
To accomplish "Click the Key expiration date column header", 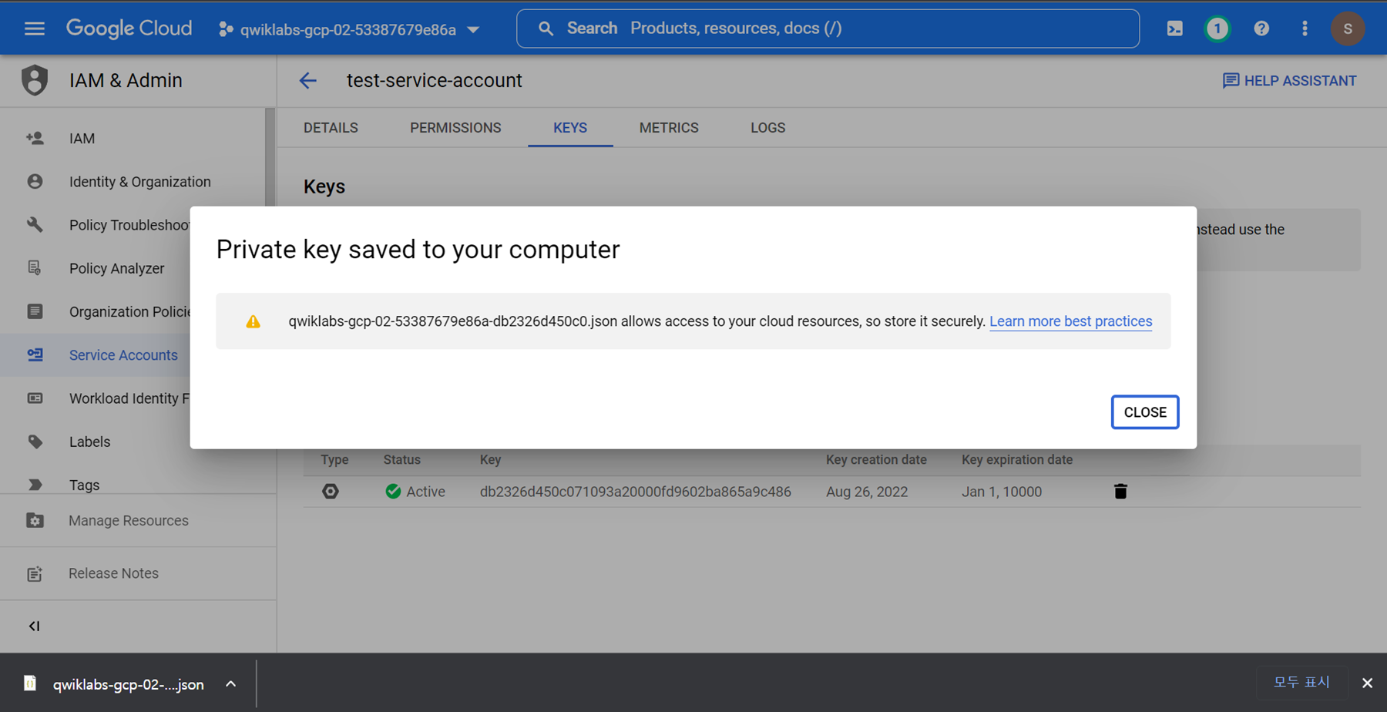I will point(1017,460).
